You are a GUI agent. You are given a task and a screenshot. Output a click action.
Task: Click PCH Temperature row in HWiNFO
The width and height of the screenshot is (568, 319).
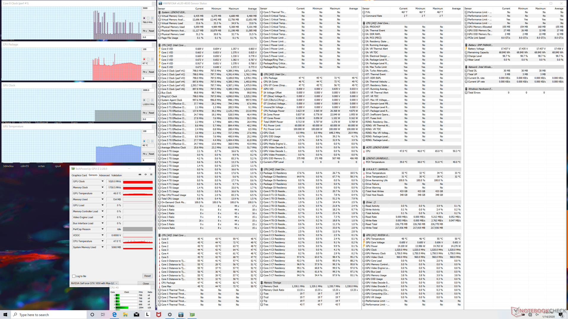click(x=412, y=162)
